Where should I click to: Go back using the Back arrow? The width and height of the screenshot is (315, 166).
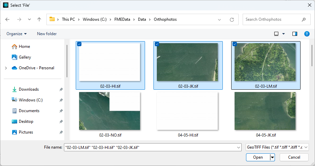7,19
